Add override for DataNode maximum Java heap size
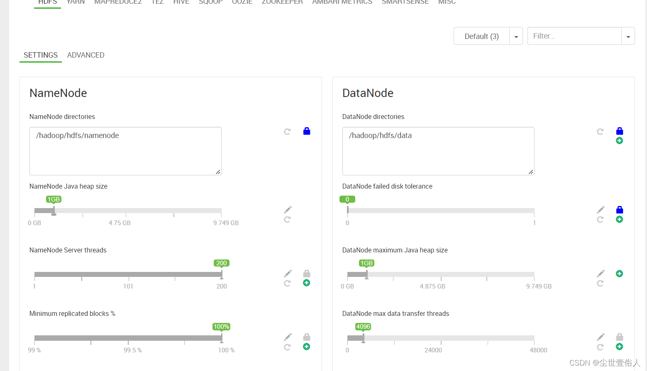 point(620,274)
